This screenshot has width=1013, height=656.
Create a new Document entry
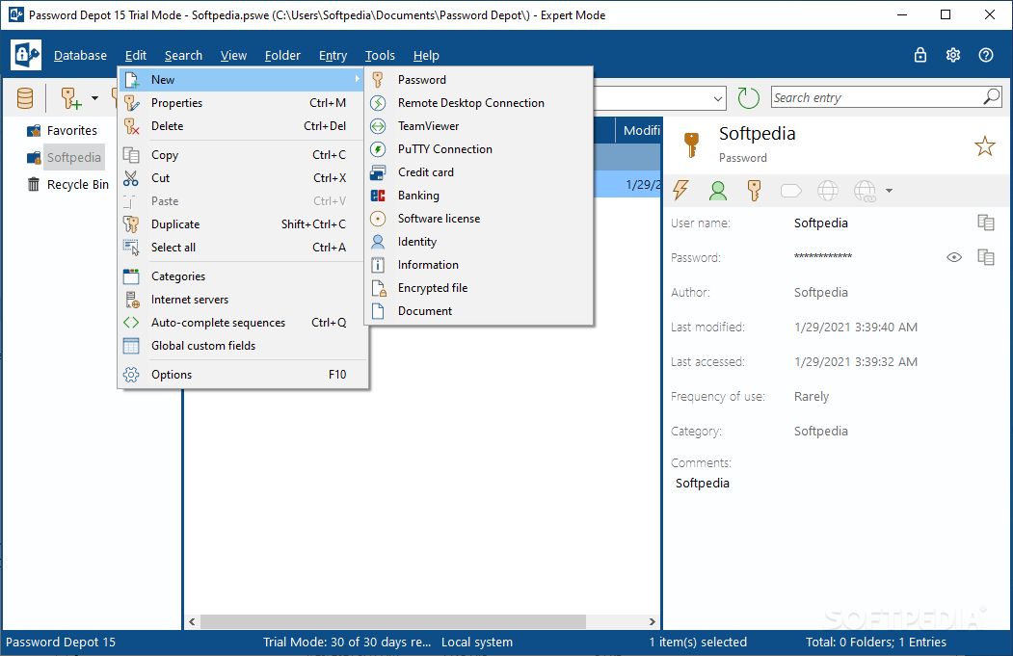(x=478, y=310)
